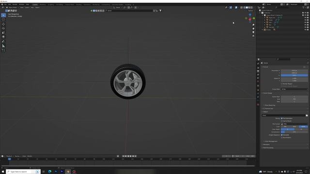The height and width of the screenshot is (174, 310).
Task: Open the Object Mode dropdown
Action: pyautogui.click(x=12, y=8)
